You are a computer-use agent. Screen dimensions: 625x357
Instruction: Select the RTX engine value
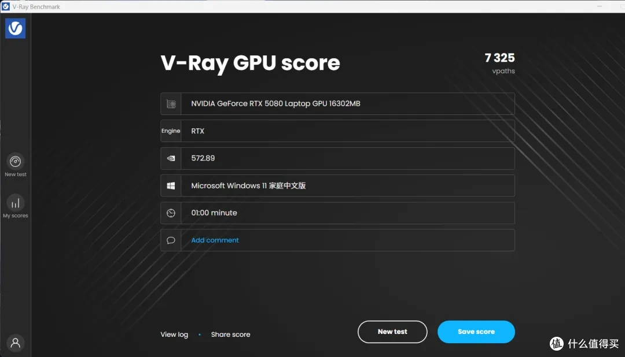point(198,131)
